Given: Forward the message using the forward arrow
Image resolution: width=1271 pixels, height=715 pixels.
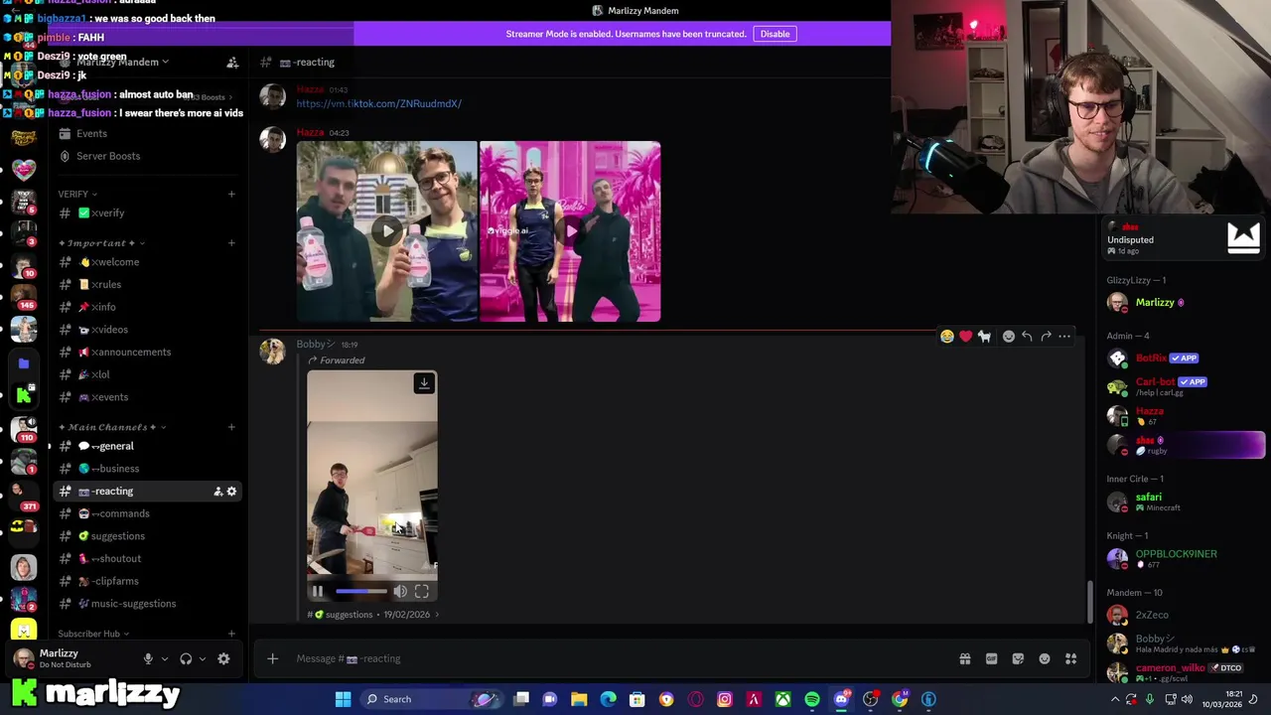Looking at the screenshot, I should [x=1046, y=337].
